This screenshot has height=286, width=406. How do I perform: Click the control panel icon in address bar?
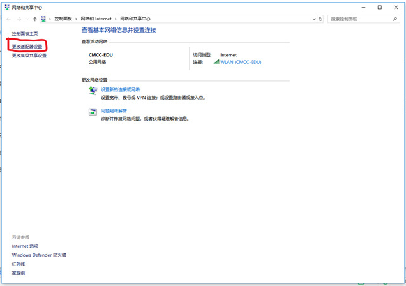tap(43, 19)
